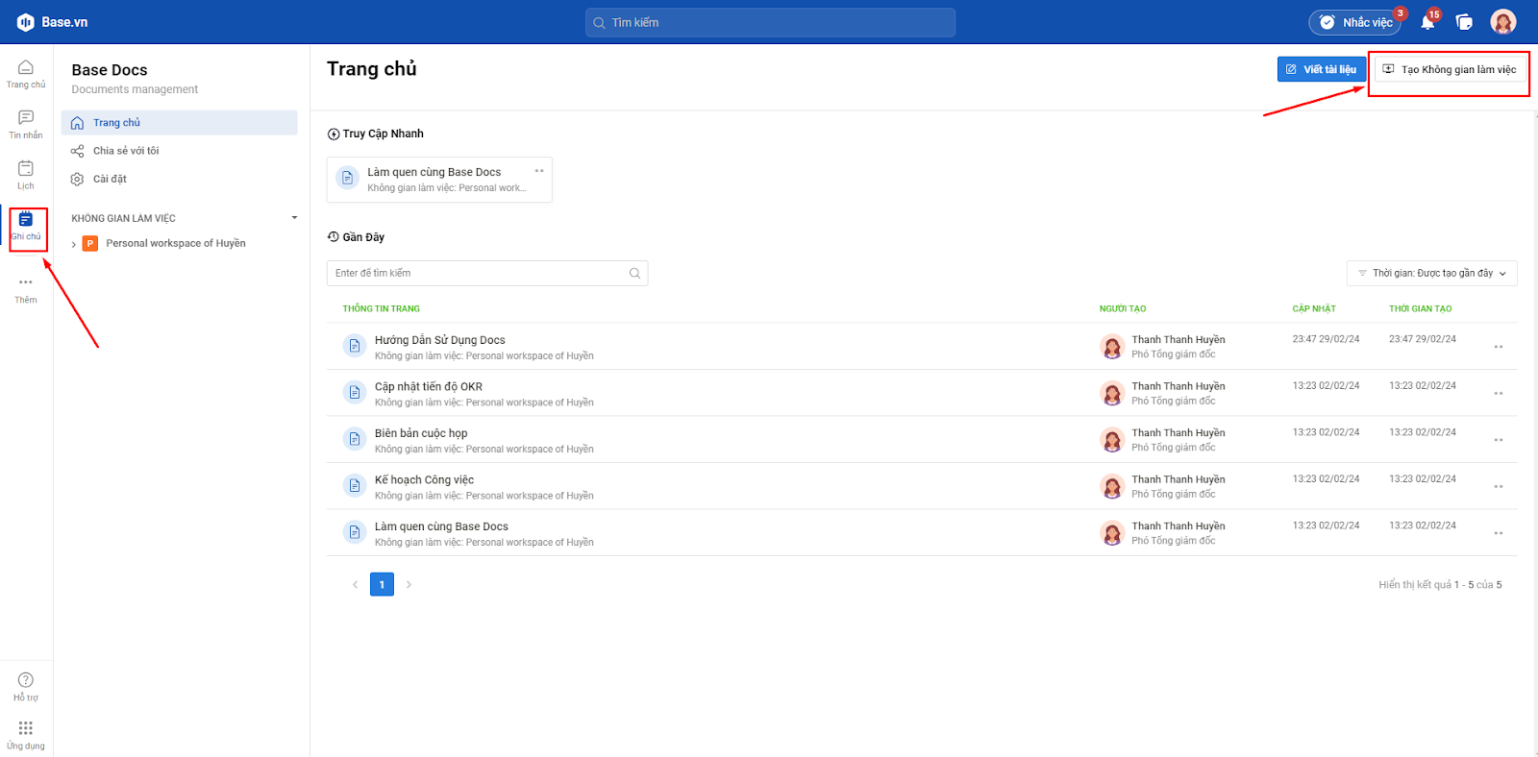
Task: Open Làm quen cùng Base Docs list row
Action: 441,526
